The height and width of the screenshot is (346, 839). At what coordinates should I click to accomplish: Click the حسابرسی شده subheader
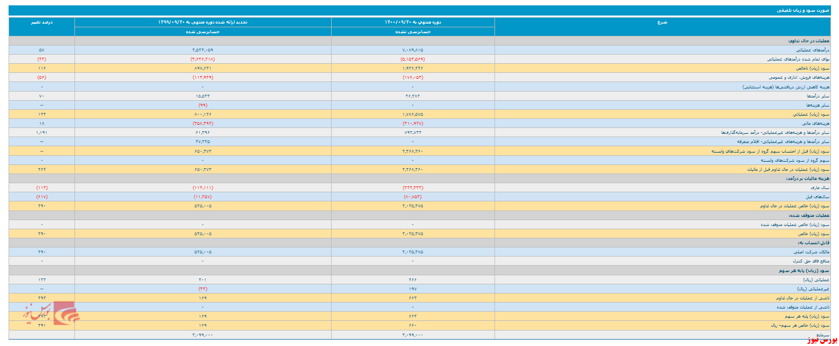[x=203, y=32]
